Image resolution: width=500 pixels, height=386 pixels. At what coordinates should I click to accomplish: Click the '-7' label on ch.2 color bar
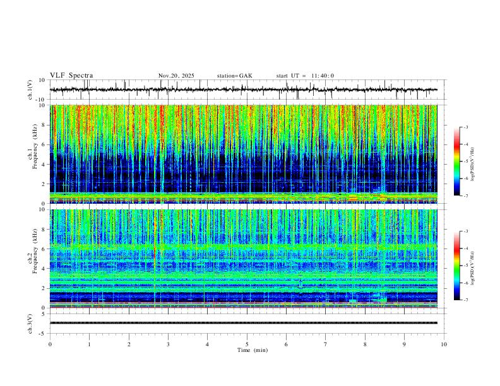click(x=466, y=300)
